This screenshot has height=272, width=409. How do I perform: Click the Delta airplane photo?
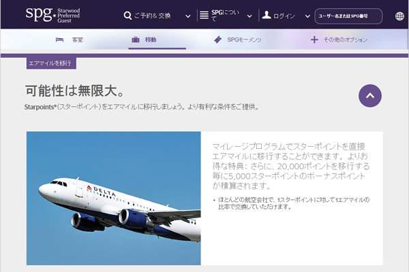tap(113, 198)
